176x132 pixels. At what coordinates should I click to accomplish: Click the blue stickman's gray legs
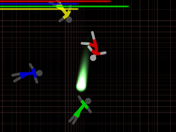16,77
